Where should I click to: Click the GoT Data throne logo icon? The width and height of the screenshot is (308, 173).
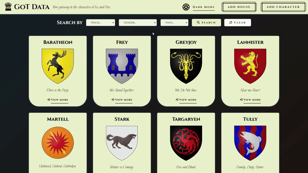click(8, 7)
